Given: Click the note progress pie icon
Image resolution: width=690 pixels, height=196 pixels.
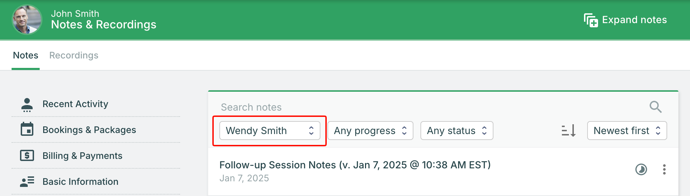Looking at the screenshot, I should (641, 169).
